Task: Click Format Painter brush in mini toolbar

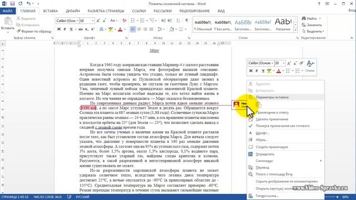Action: [301, 63]
